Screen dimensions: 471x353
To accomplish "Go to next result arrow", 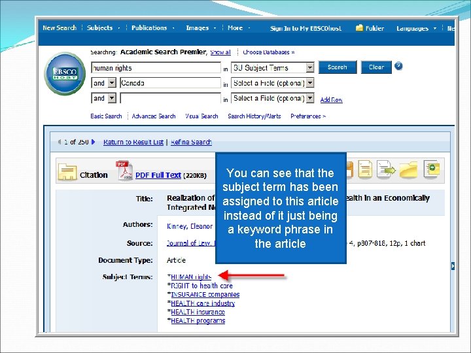I will point(93,142).
